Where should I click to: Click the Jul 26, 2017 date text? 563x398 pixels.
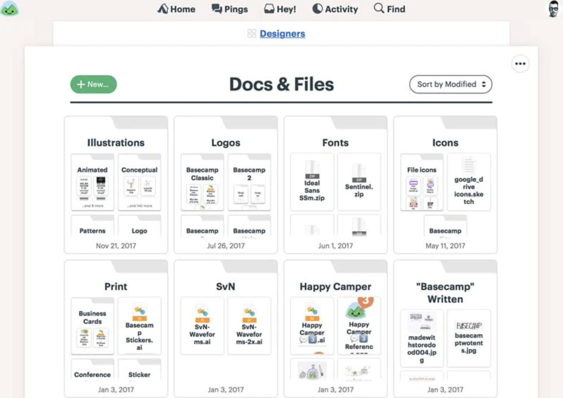226,246
